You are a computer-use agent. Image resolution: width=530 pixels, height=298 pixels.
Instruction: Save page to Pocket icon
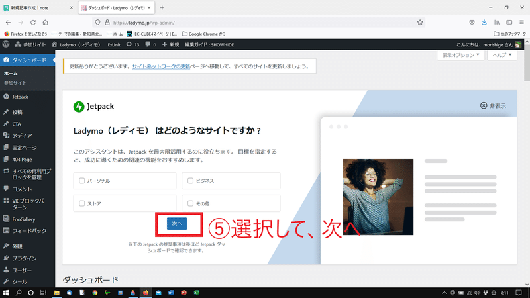tap(472, 23)
